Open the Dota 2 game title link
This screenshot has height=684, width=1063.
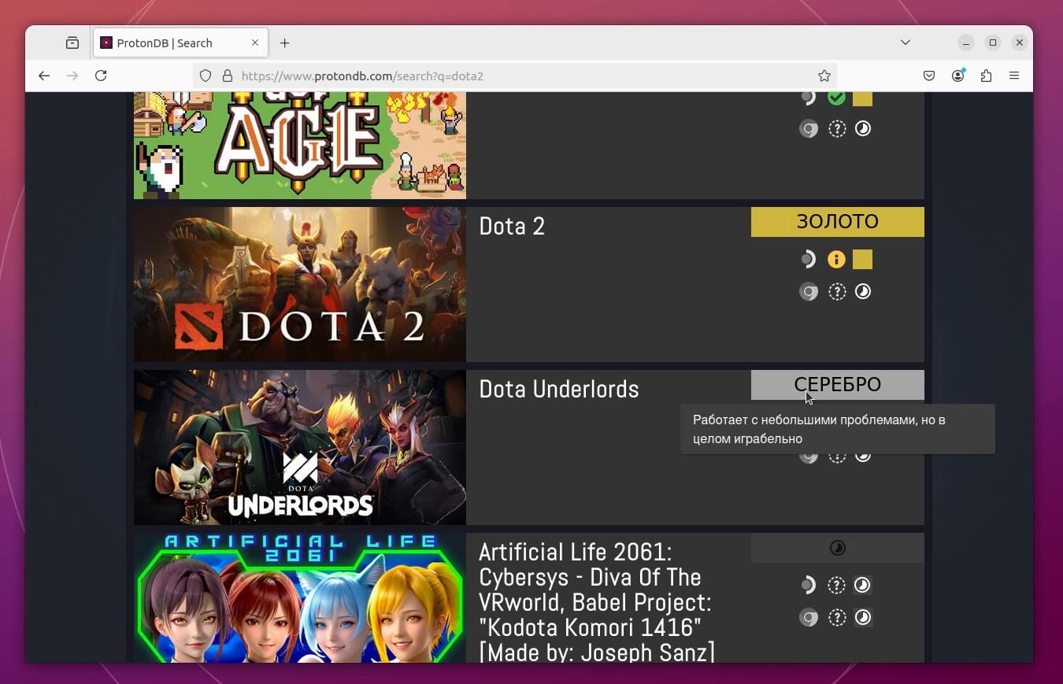tap(512, 227)
